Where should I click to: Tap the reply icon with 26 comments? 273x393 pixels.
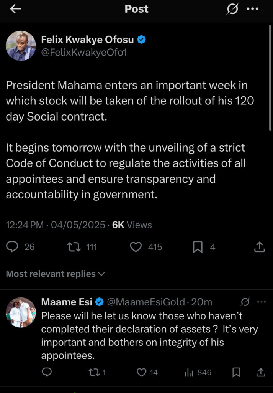13,247
